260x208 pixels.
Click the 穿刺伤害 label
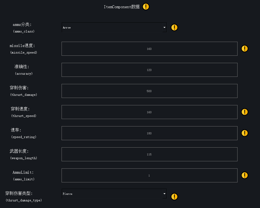tap(19, 88)
